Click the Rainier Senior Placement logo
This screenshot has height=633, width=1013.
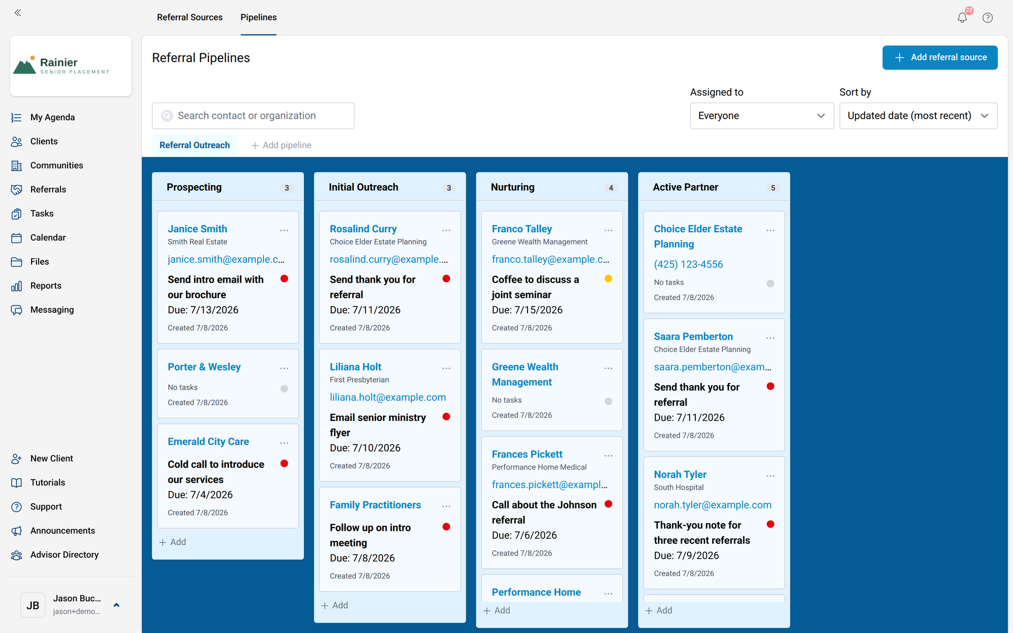(x=71, y=66)
